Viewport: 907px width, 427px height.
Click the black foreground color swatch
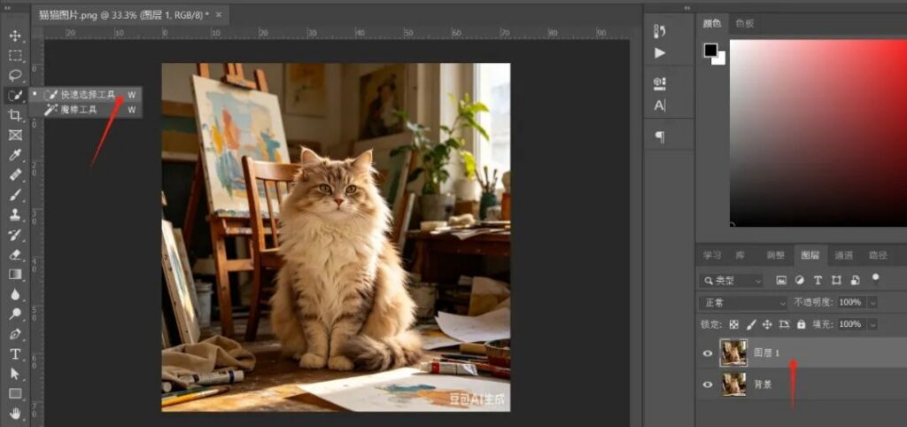(x=710, y=50)
